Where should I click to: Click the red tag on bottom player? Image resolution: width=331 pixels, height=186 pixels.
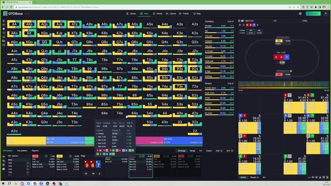tap(279, 74)
